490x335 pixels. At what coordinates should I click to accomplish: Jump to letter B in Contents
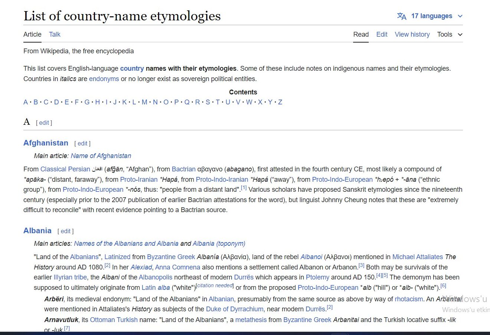tap(36, 102)
